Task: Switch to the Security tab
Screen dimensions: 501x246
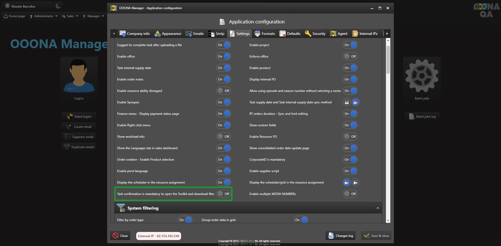Action: (x=315, y=34)
